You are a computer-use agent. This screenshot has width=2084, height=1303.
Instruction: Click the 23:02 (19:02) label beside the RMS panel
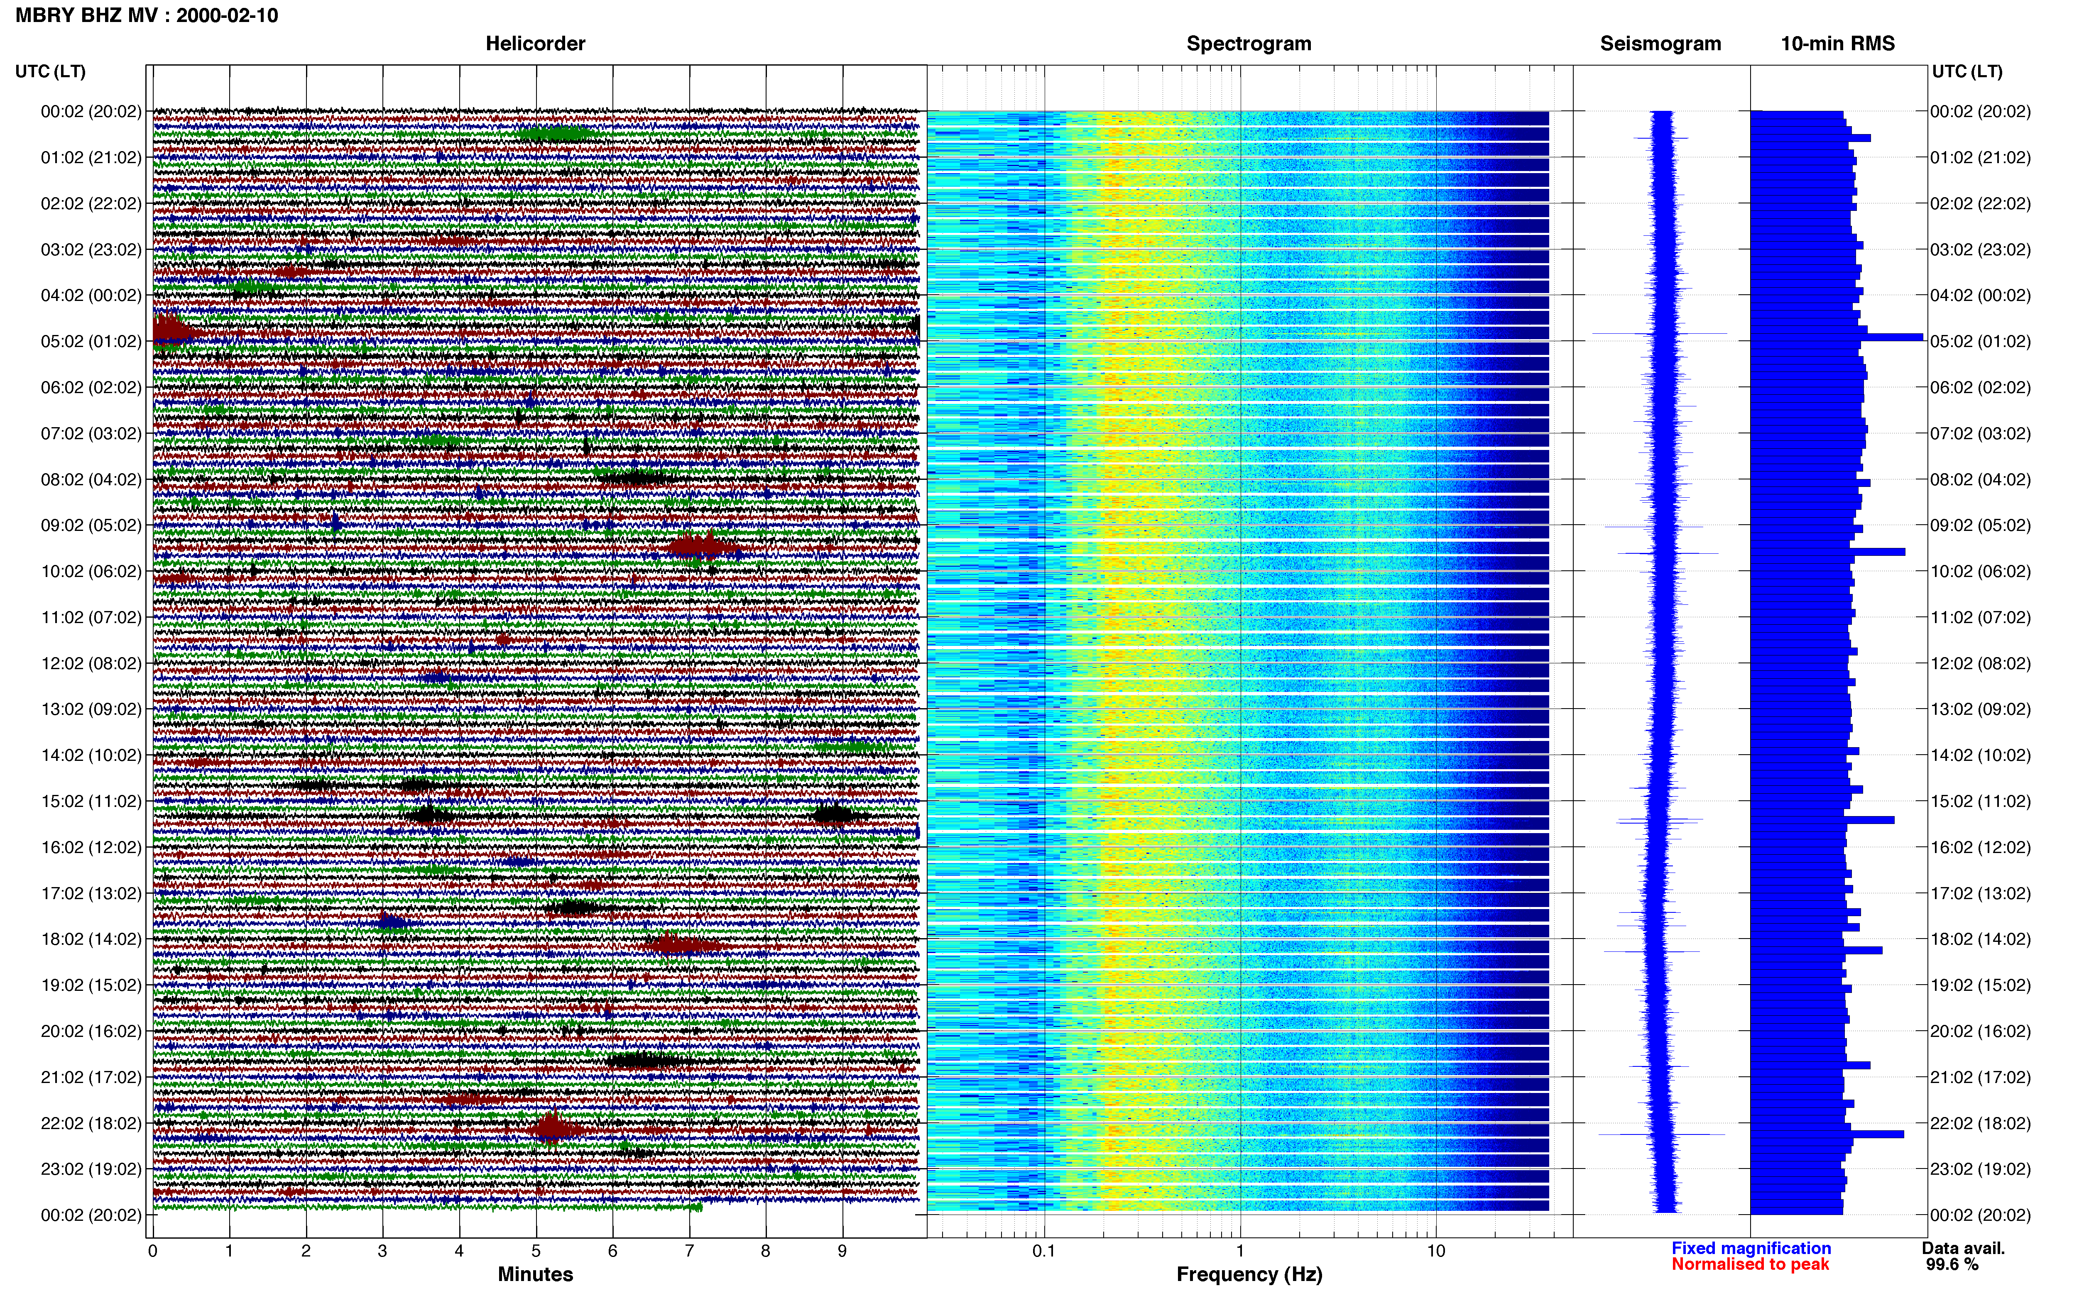[1981, 1169]
